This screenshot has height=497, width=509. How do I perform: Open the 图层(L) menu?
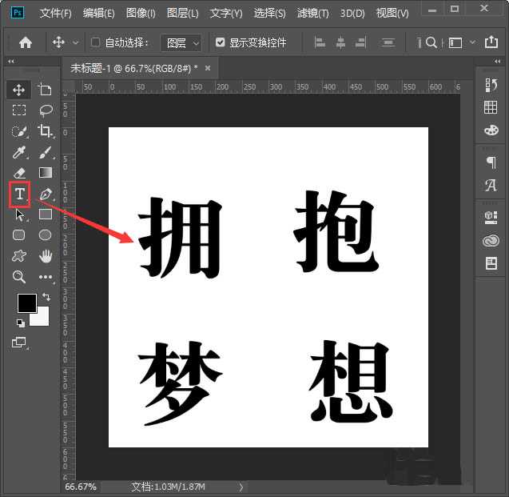pos(183,14)
